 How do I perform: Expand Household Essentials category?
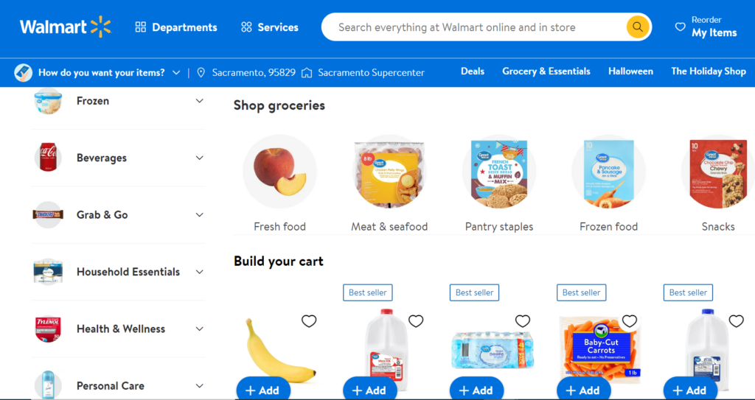tap(199, 272)
